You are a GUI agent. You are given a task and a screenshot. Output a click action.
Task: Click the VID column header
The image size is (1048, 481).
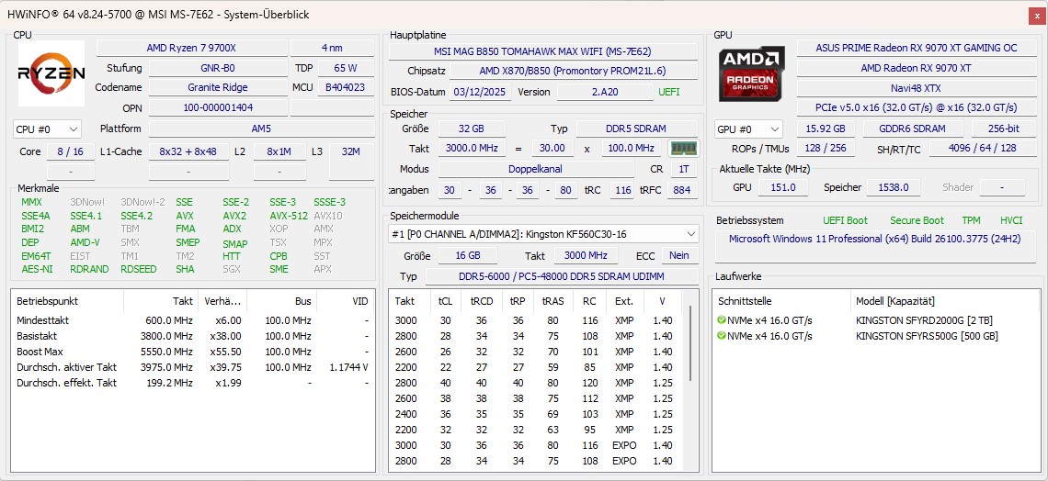pyautogui.click(x=345, y=301)
